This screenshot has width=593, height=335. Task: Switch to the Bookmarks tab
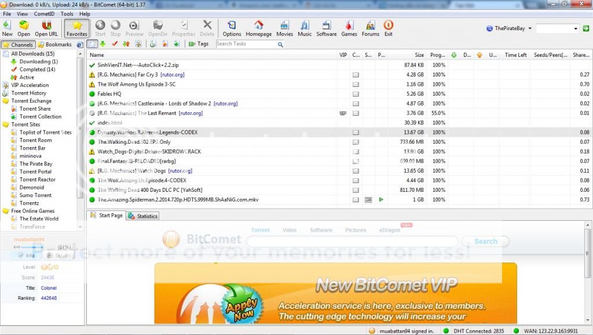coord(55,45)
